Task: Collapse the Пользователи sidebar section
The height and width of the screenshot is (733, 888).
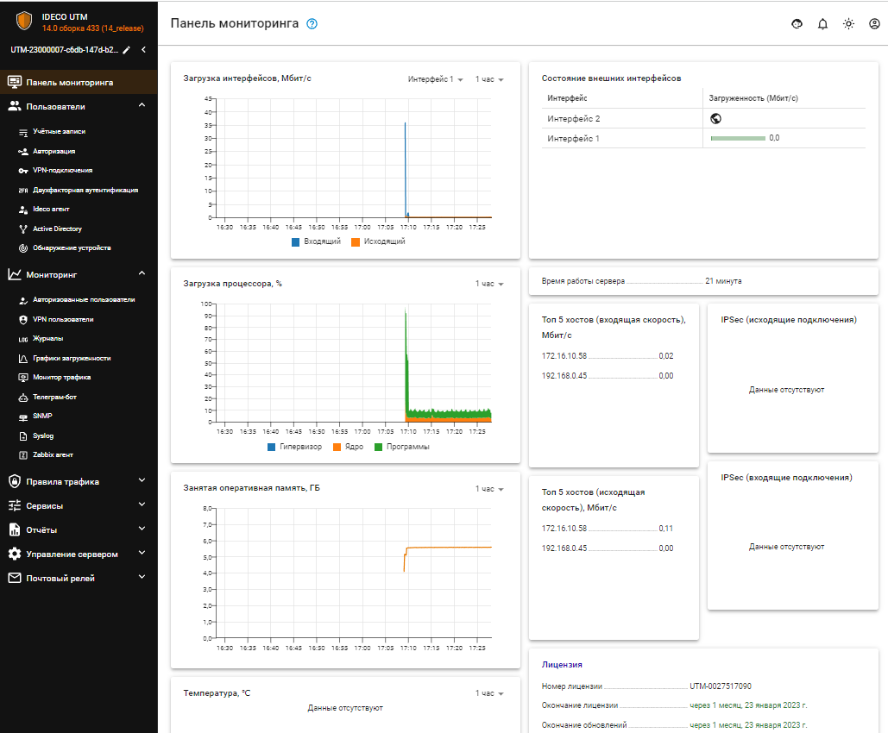Action: click(x=142, y=106)
